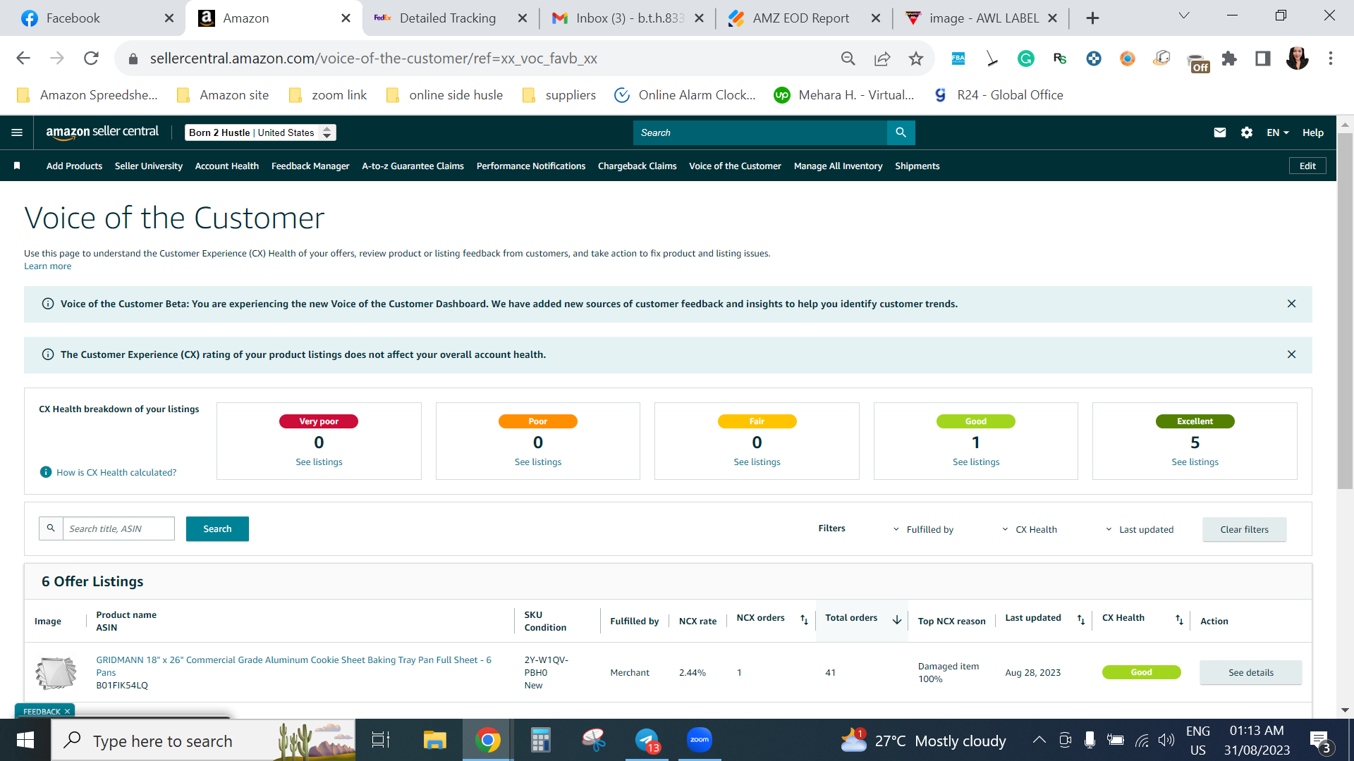Click See listings under Excellent

[1195, 462]
